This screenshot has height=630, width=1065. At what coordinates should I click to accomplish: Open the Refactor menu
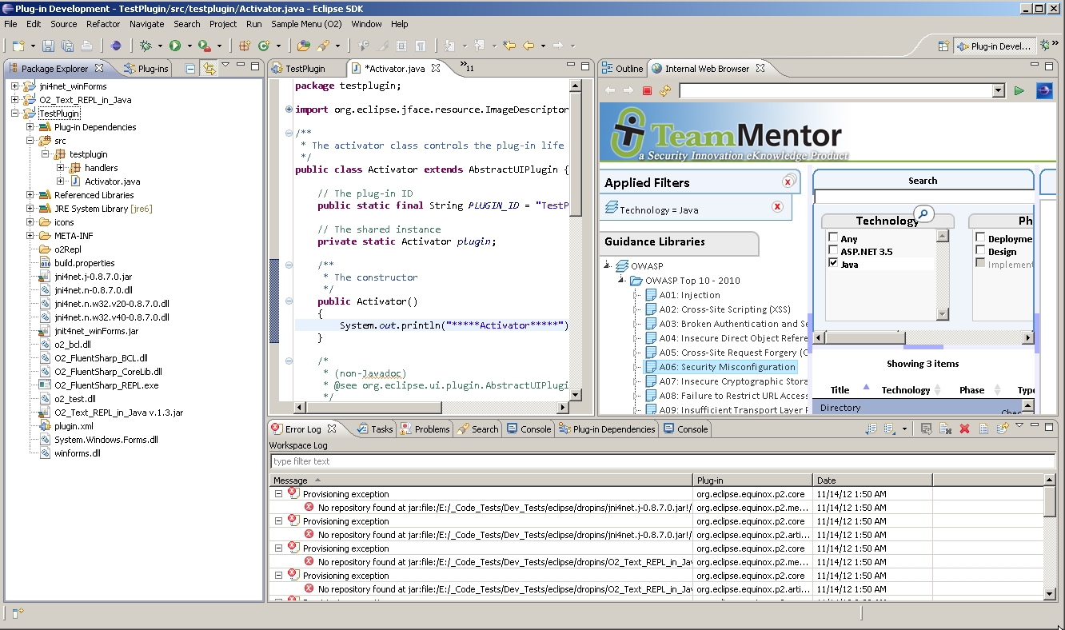(103, 24)
